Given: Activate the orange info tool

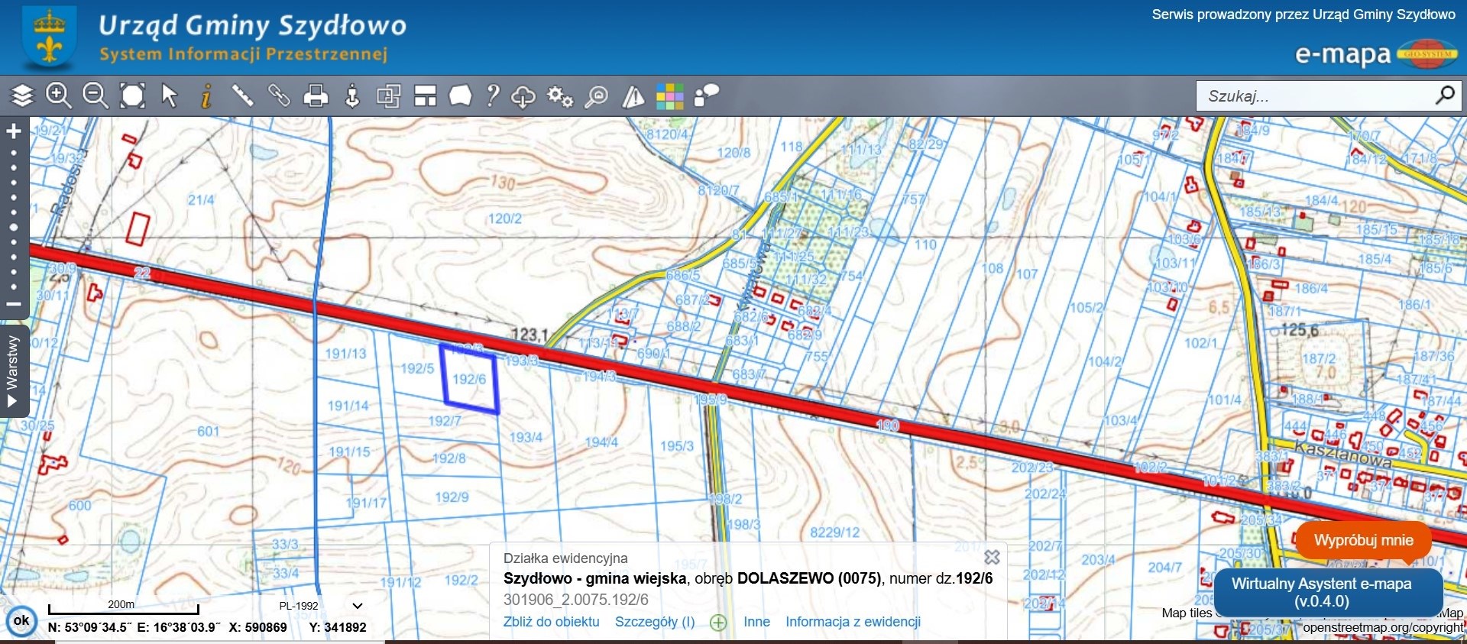Looking at the screenshot, I should click(206, 96).
